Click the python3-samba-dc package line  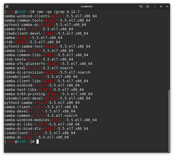tap(45, 25)
